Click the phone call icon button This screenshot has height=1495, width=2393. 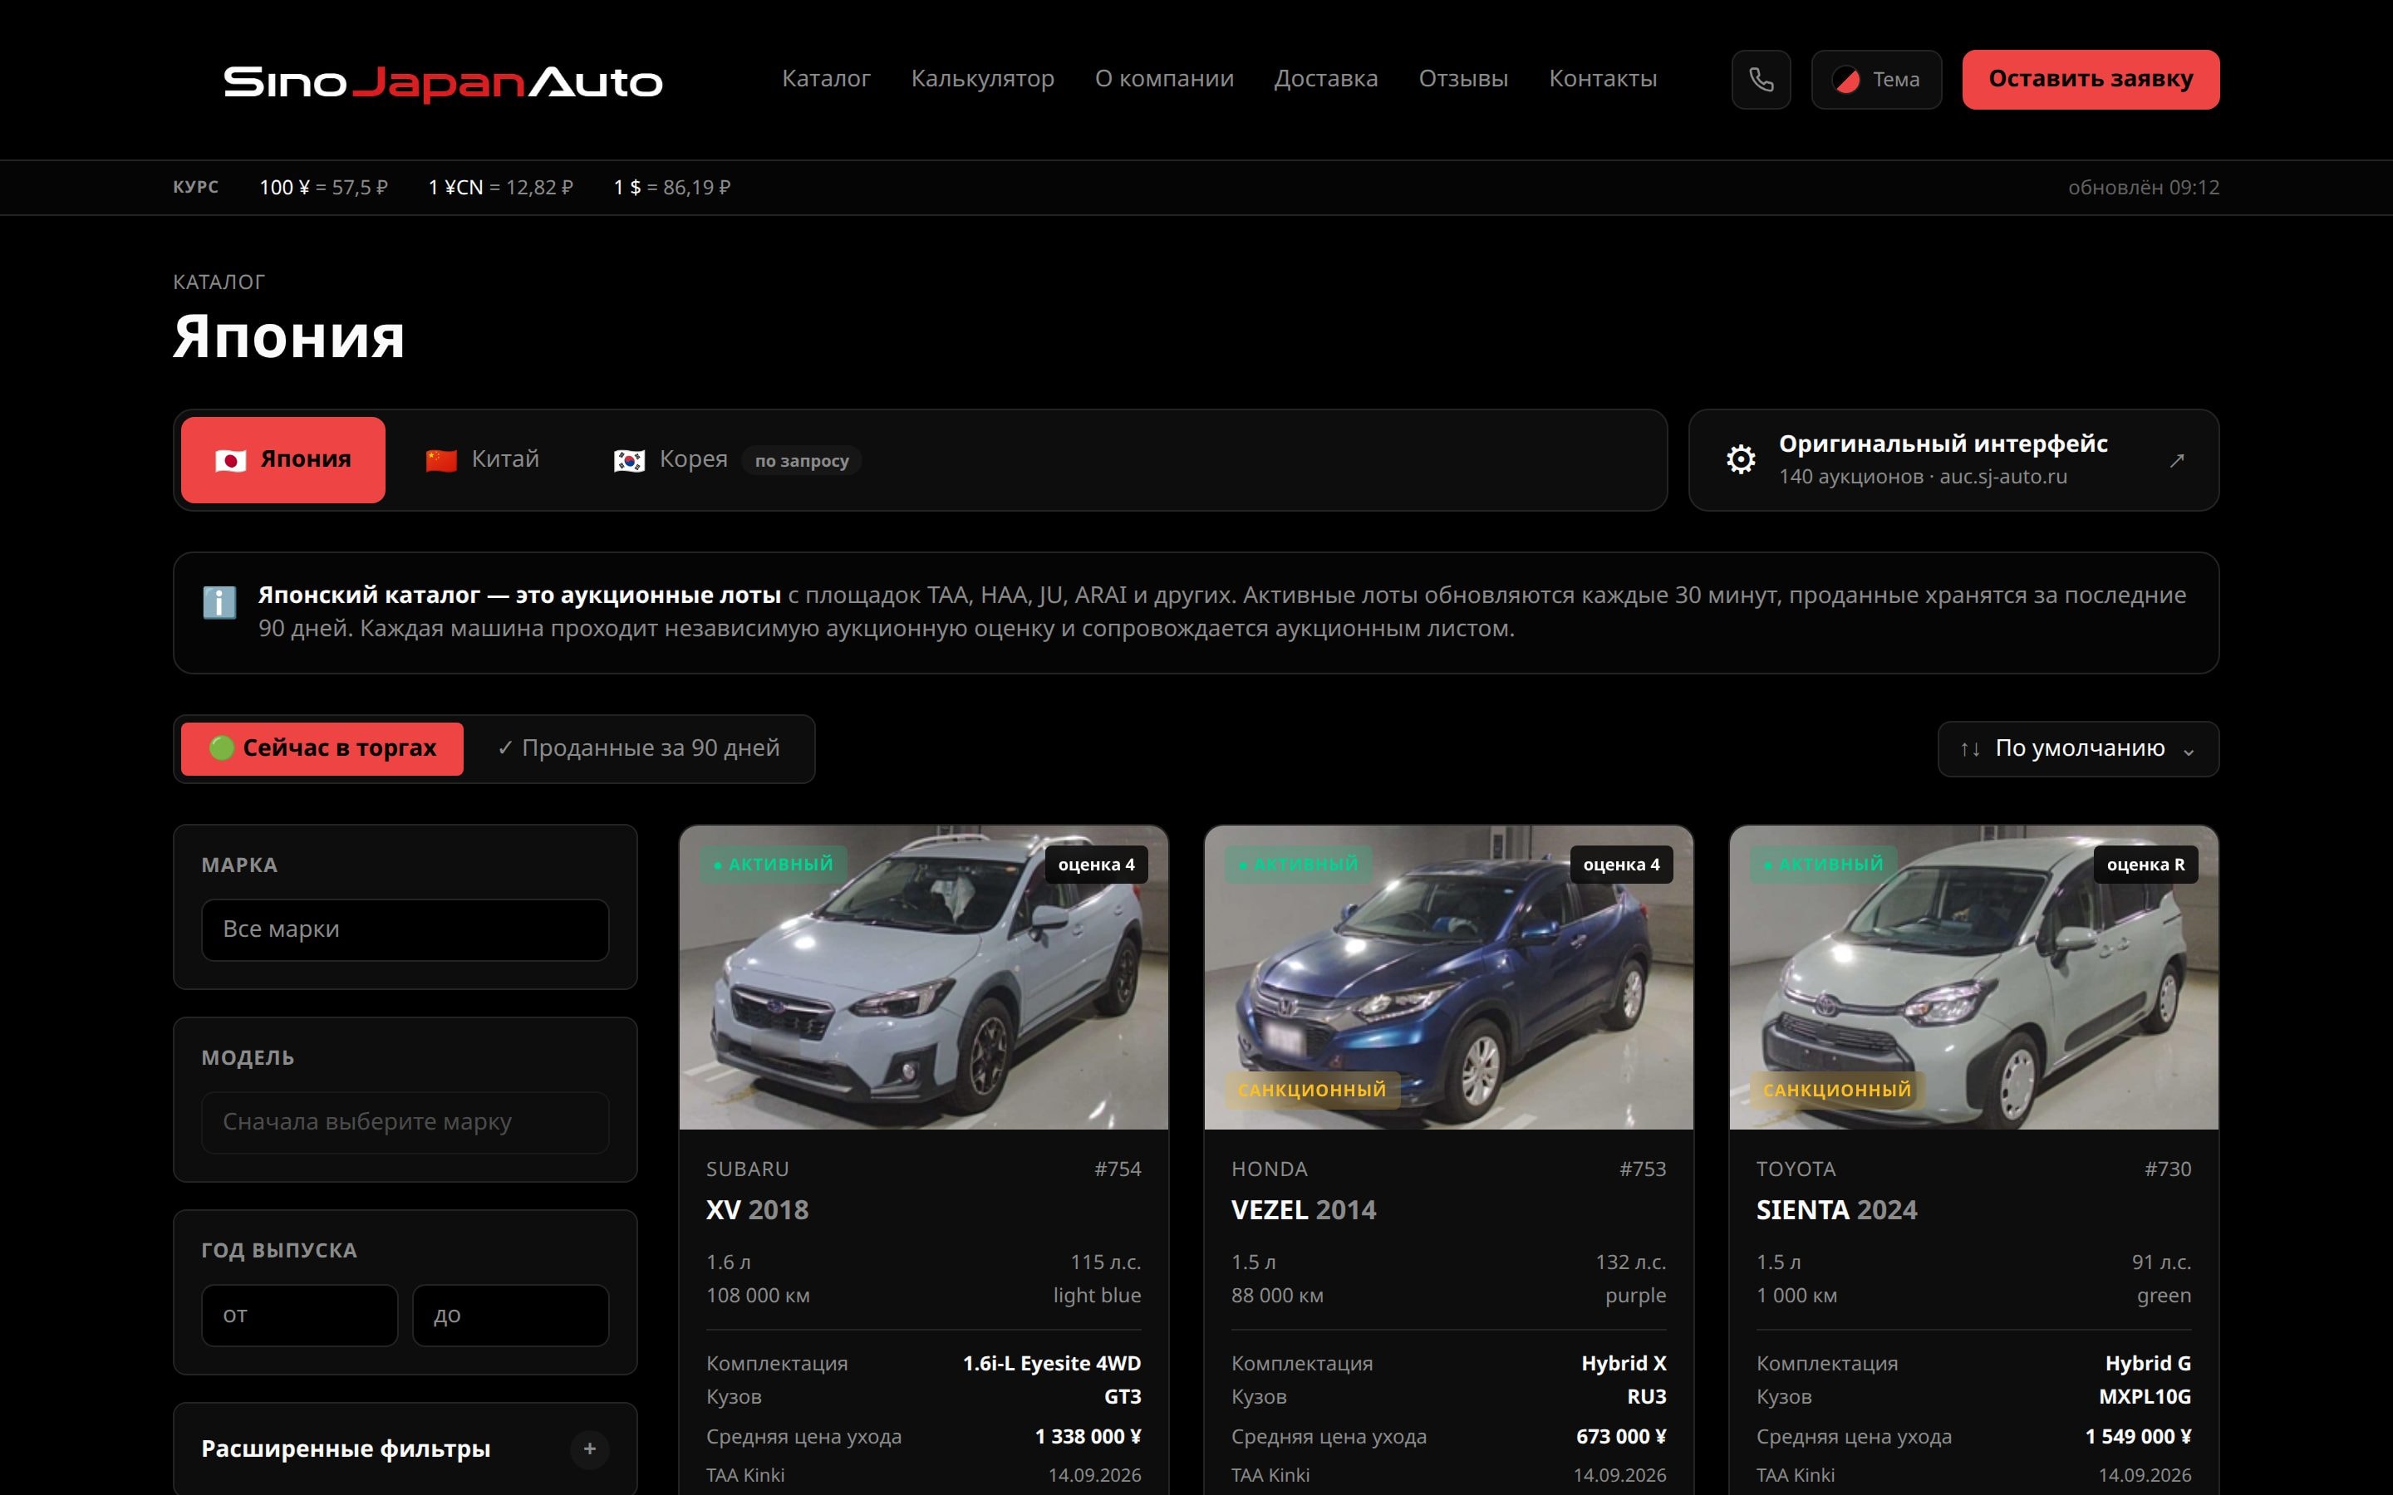point(1762,79)
